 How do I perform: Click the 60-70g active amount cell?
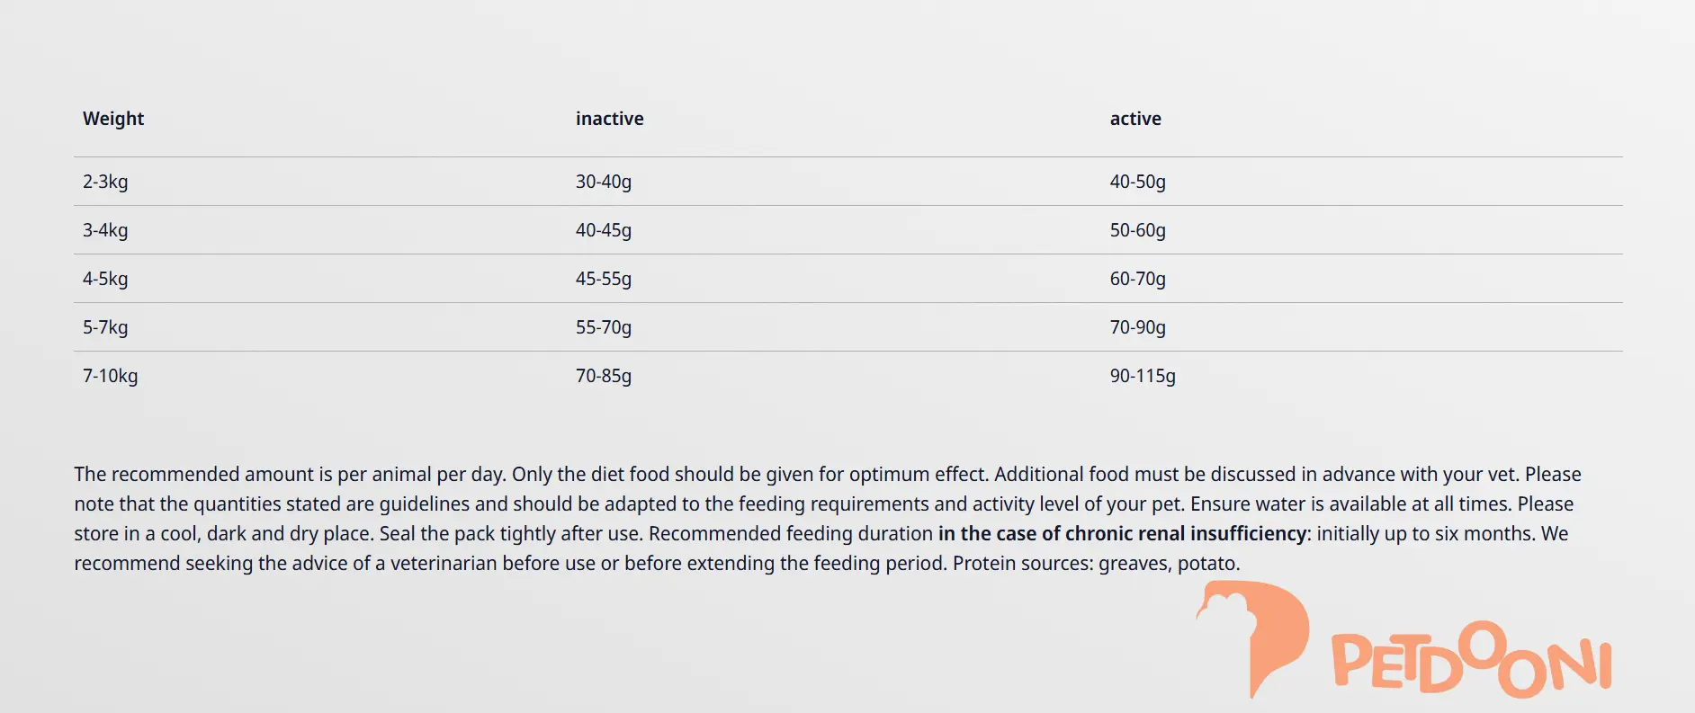pos(1137,279)
